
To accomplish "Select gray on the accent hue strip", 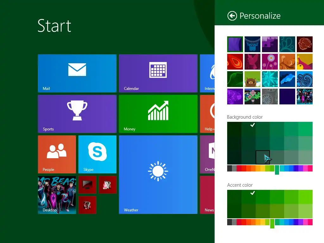I will [x=234, y=222].
